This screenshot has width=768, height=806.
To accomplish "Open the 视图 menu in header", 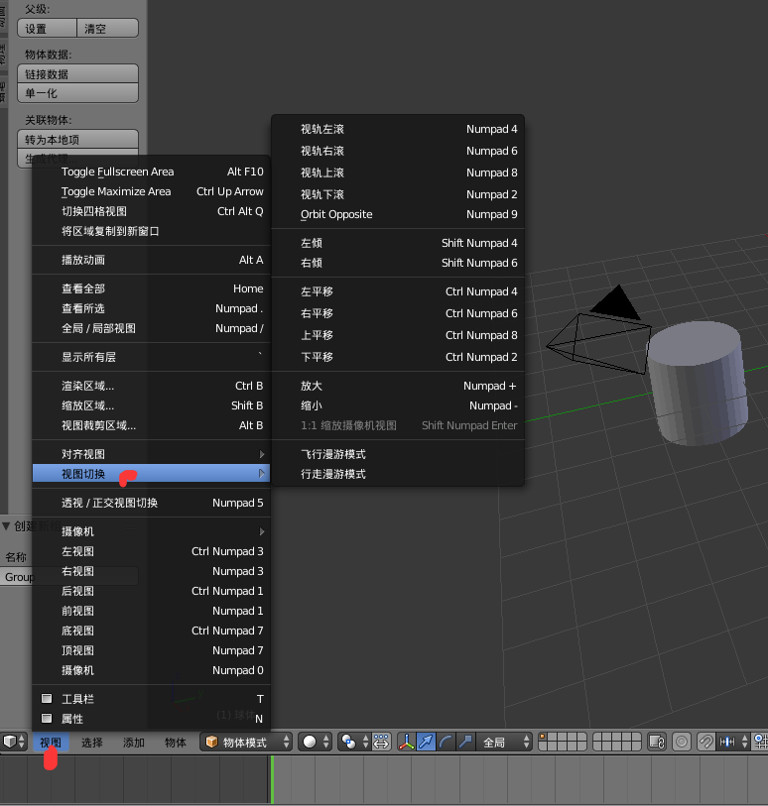I will (x=51, y=743).
